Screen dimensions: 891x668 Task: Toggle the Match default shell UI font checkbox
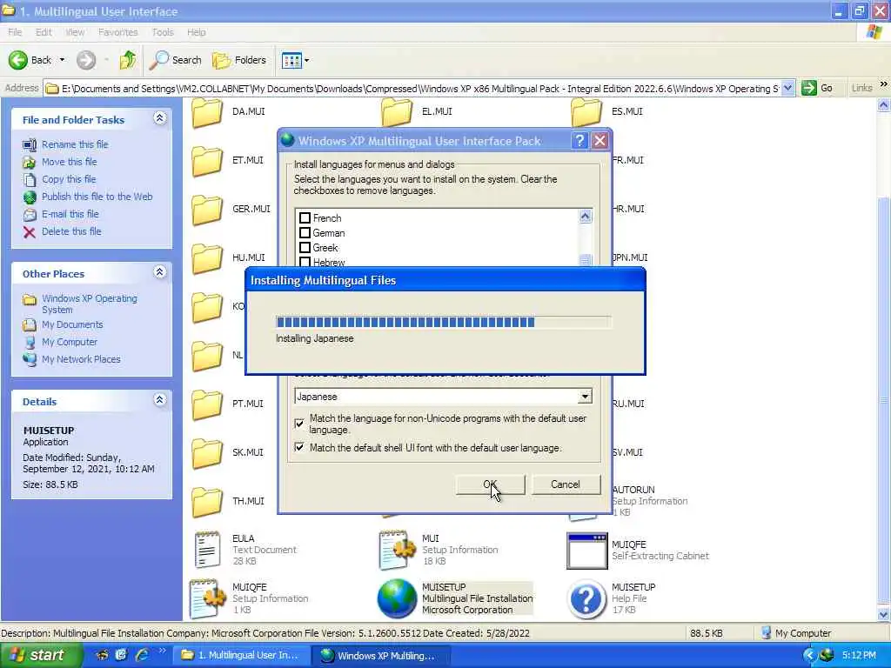coord(299,447)
